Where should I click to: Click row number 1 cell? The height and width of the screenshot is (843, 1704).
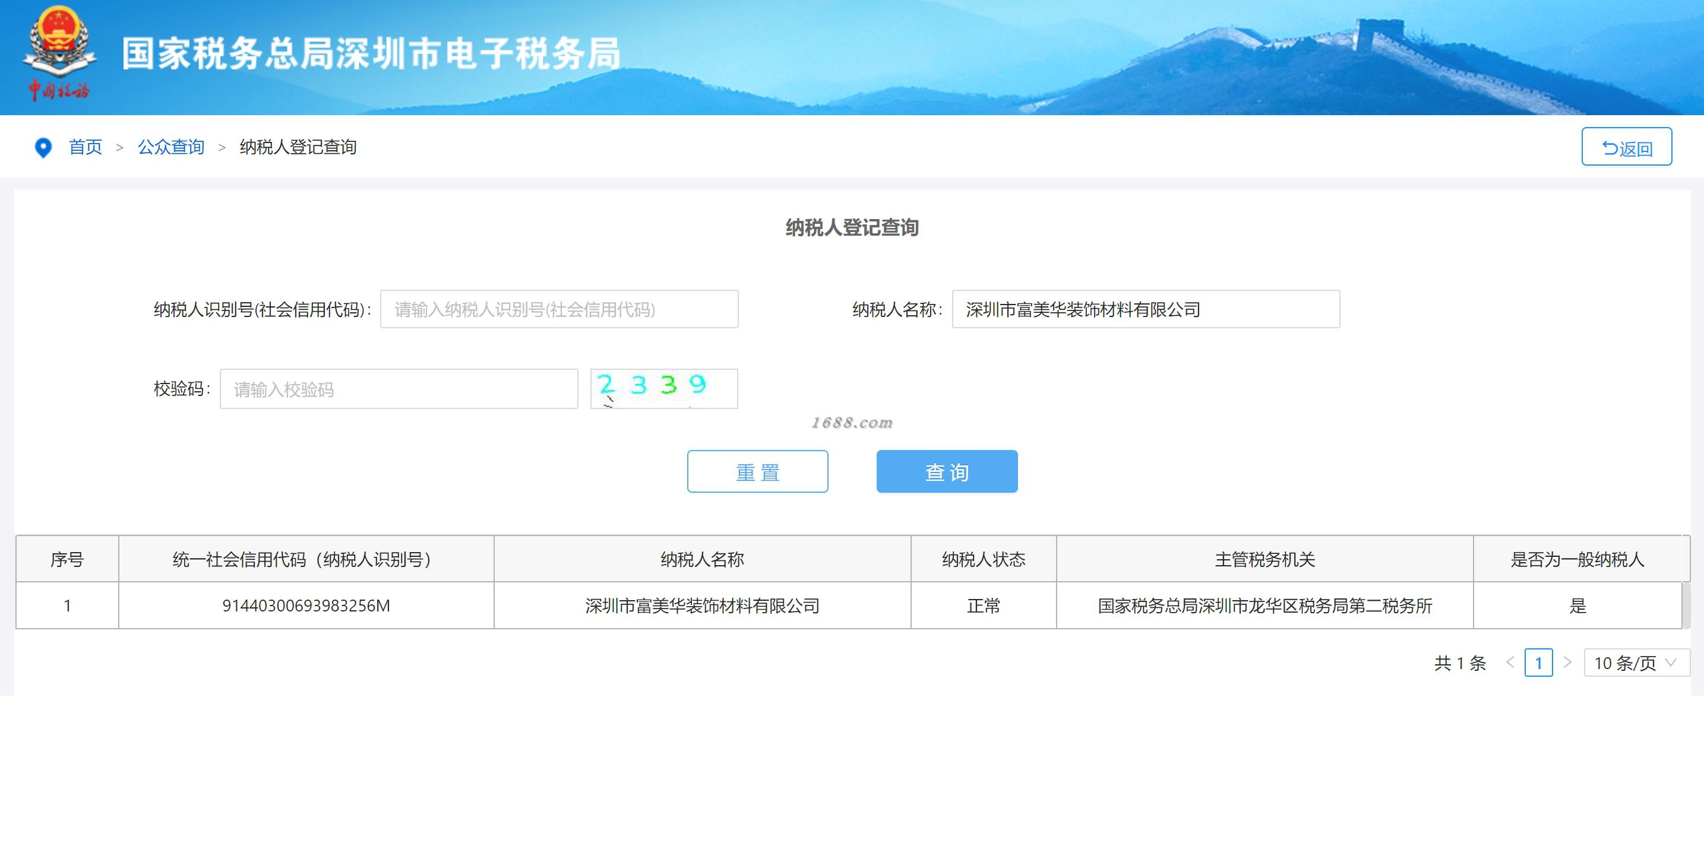click(x=67, y=606)
